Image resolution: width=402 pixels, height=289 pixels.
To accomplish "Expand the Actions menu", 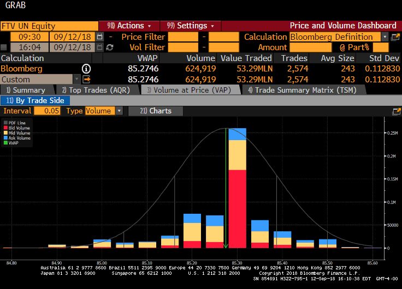I will pos(129,26).
